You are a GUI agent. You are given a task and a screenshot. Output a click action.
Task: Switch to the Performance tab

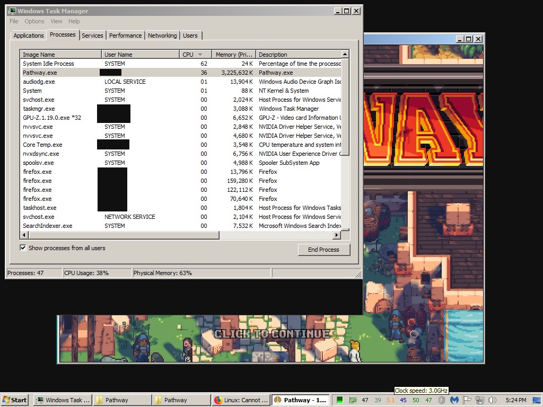pos(125,36)
